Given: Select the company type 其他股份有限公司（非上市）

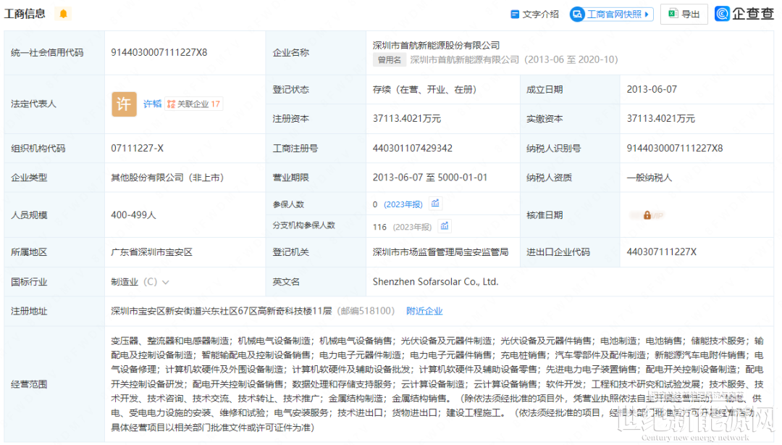Looking at the screenshot, I should point(167,178).
